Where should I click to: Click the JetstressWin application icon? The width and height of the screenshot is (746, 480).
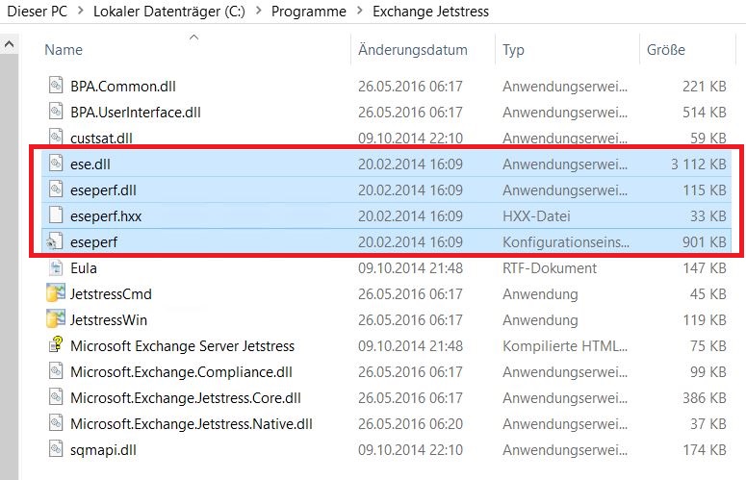pos(55,319)
